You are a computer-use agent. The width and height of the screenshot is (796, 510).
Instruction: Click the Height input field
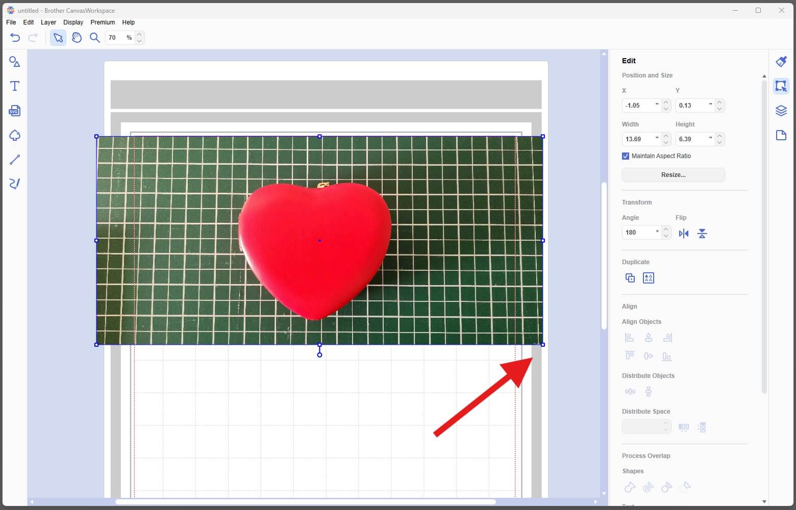695,139
